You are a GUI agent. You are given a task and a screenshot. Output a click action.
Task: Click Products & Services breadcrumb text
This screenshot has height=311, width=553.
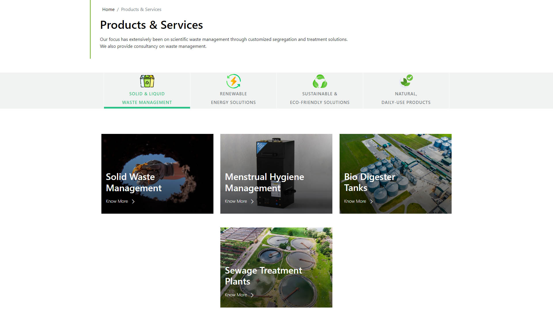(141, 10)
